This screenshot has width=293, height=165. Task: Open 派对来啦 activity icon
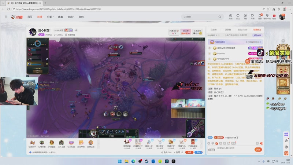pyautogui.click(x=81, y=144)
